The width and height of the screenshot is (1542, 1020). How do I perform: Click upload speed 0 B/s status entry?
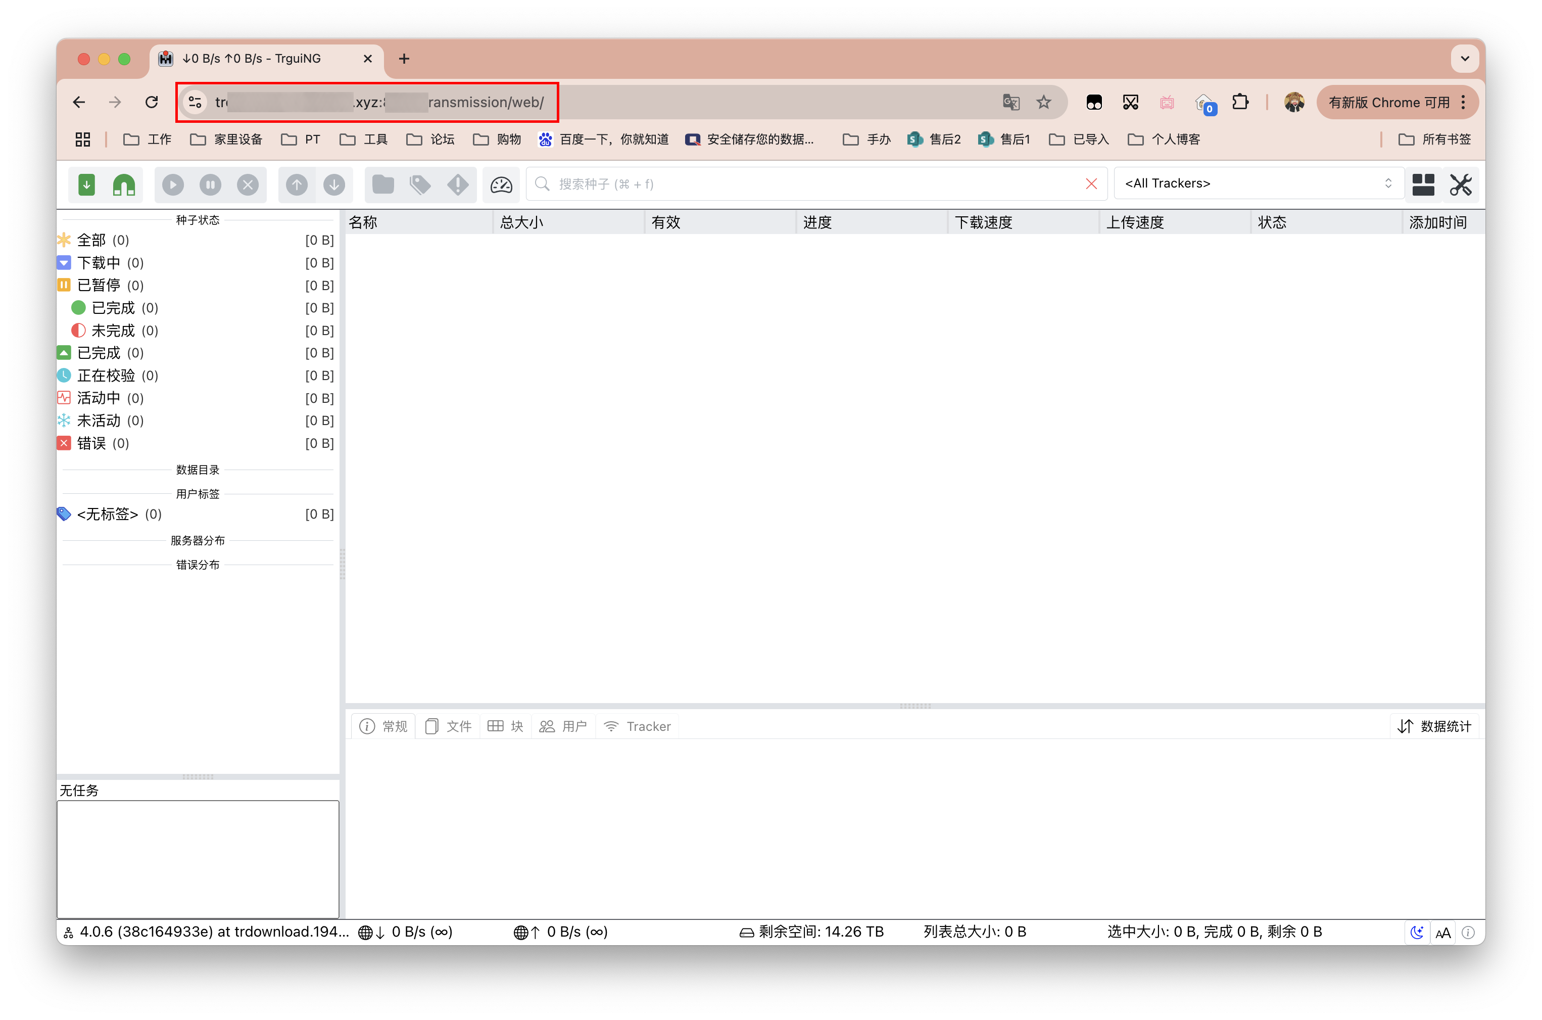[x=560, y=932]
